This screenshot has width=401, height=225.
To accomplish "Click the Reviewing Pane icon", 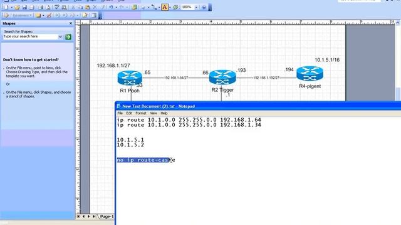I will click(x=93, y=16).
